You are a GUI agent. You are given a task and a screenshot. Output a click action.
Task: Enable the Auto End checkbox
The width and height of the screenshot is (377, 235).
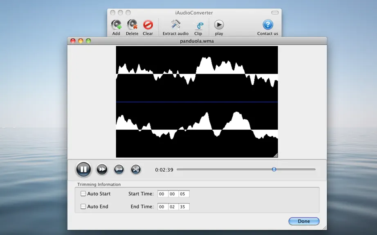pos(83,206)
